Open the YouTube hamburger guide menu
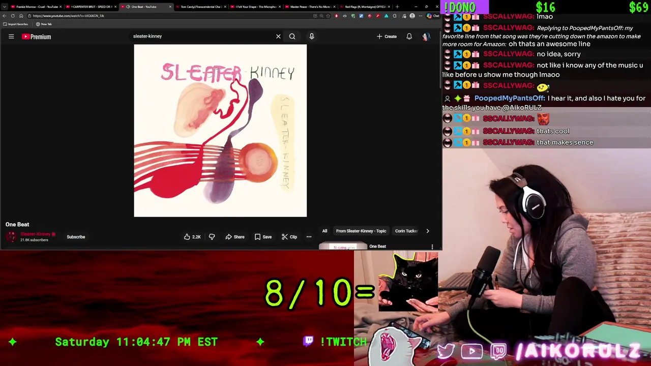This screenshot has width=651, height=366. coord(11,36)
